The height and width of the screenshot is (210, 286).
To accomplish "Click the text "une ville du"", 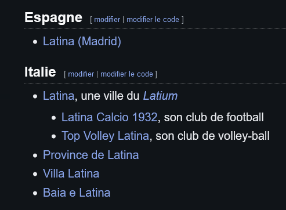I will pyautogui.click(x=110, y=96).
